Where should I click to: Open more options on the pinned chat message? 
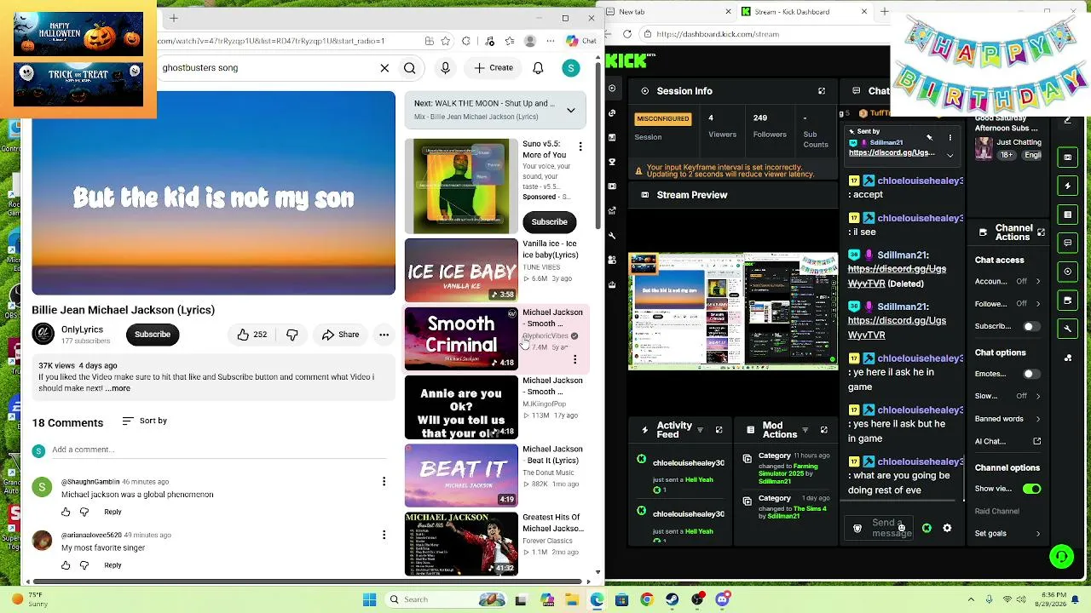point(950,137)
